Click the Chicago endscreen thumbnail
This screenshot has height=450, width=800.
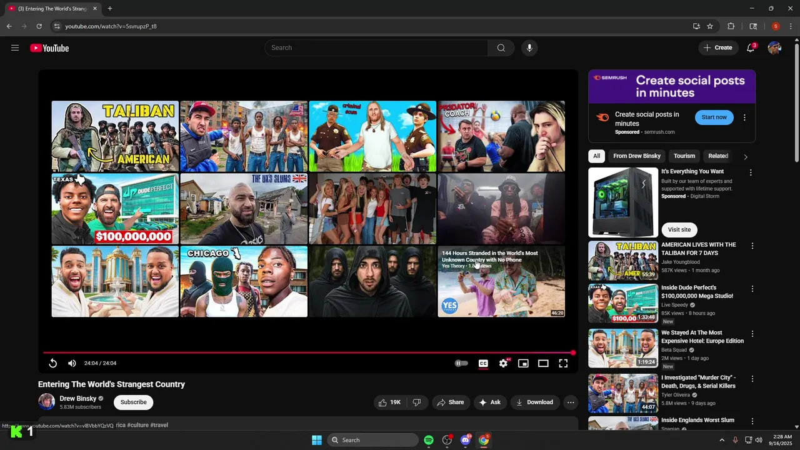[x=244, y=281]
